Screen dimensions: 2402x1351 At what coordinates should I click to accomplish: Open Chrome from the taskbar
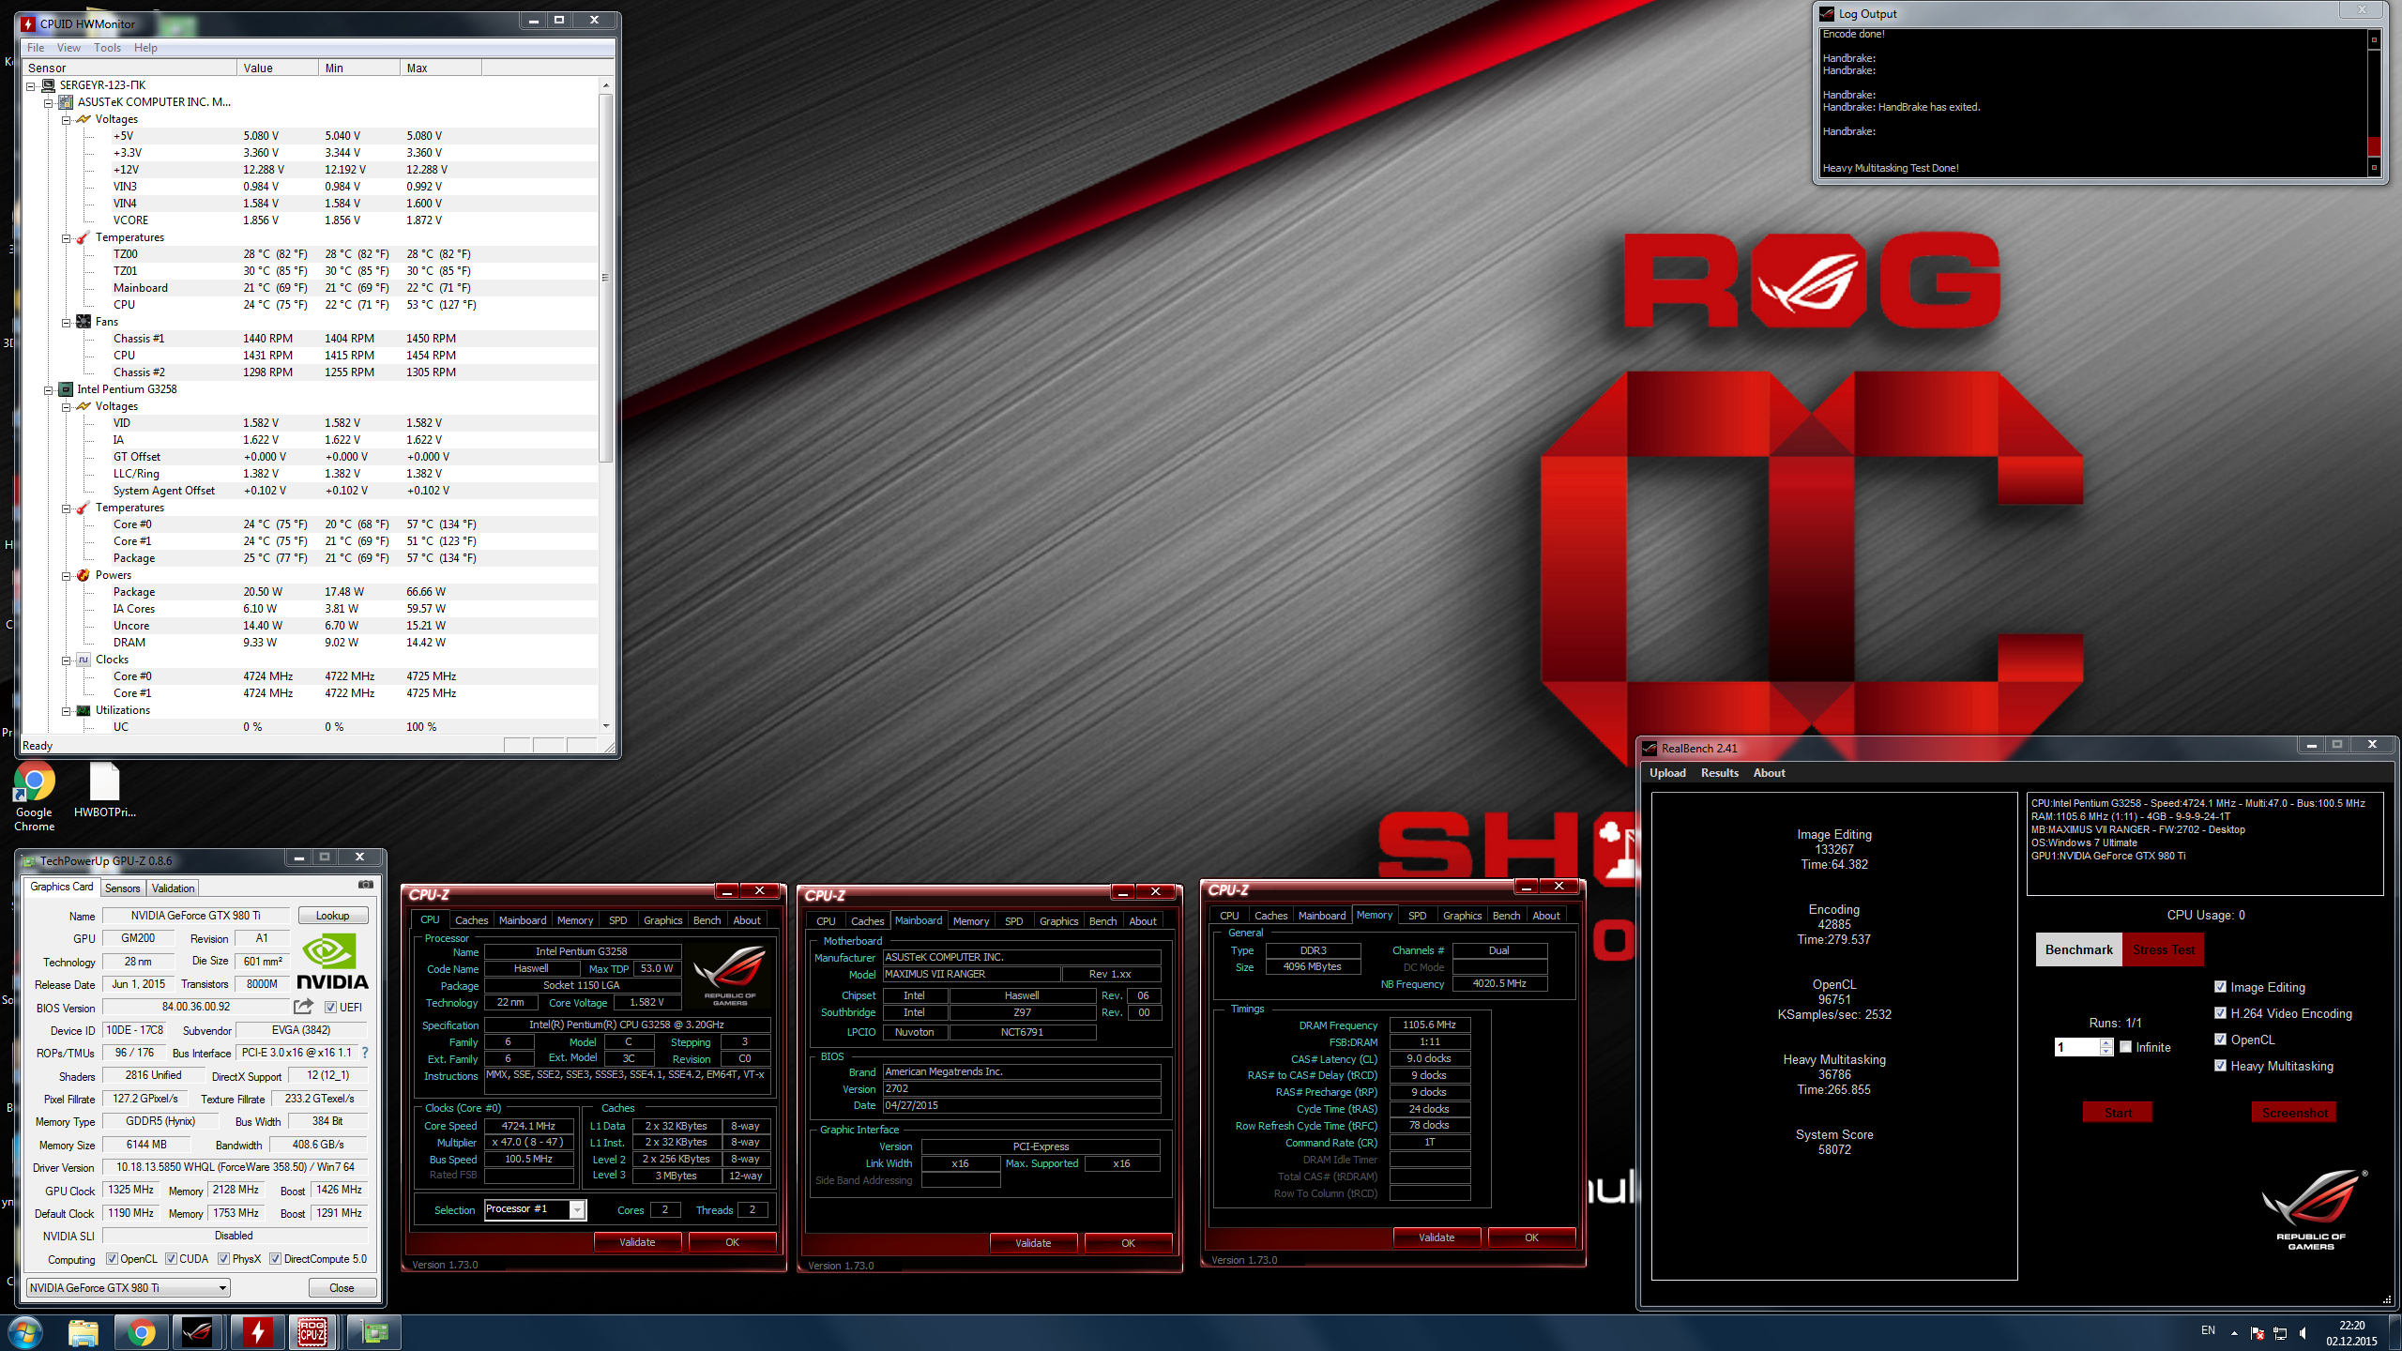tap(142, 1332)
